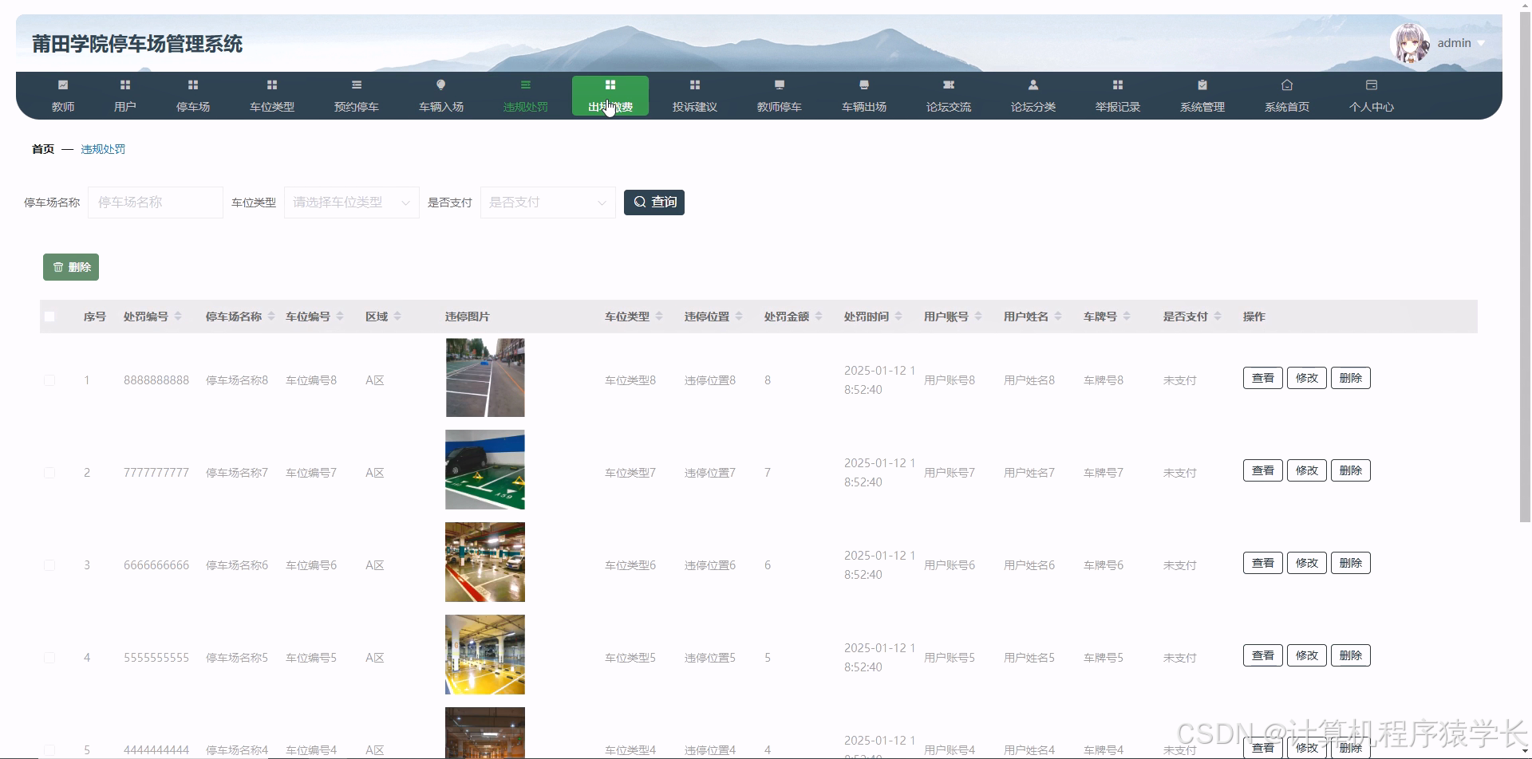Toggle the select-all header checkbox
The image size is (1532, 759).
[x=49, y=317]
